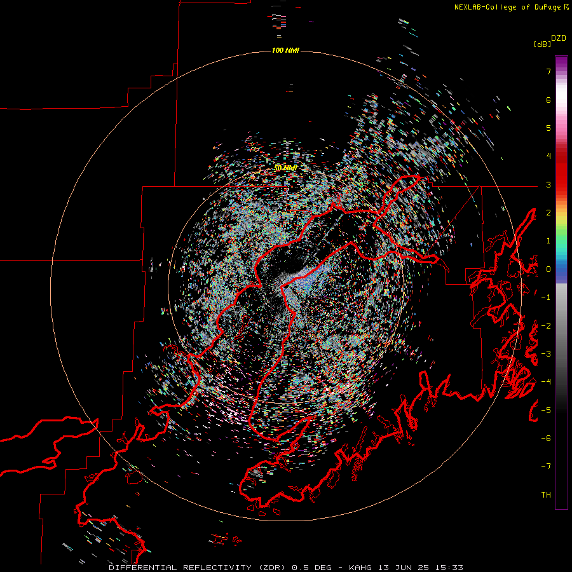Click the 6 value on the color scale

pyautogui.click(x=548, y=100)
